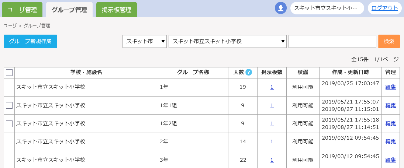Open the 掲示板管理 tab
Viewport: 404px width, 168px height.
point(117,10)
